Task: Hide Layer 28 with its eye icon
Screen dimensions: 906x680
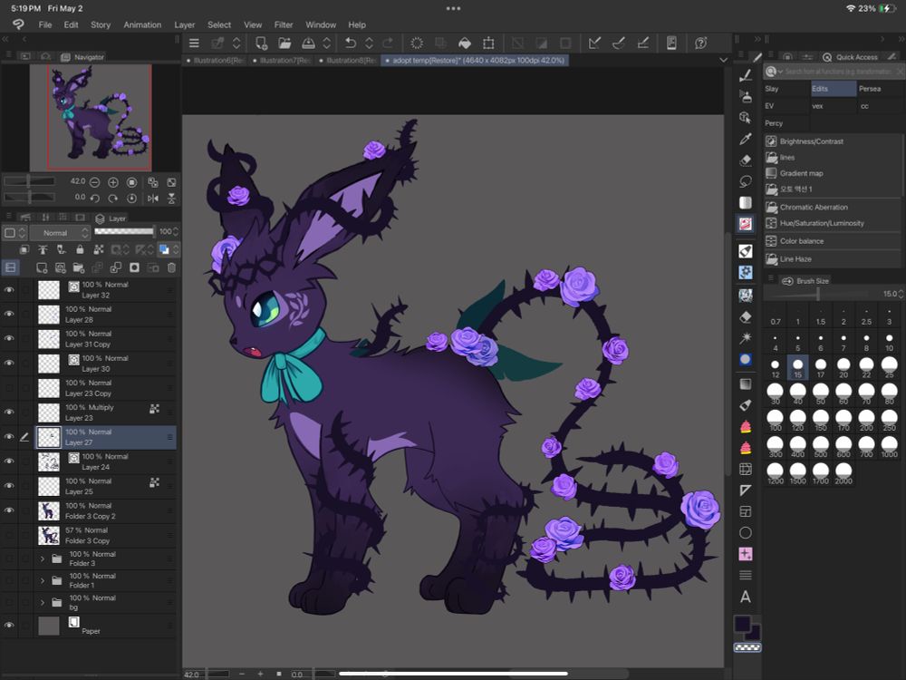Action: pyautogui.click(x=9, y=314)
